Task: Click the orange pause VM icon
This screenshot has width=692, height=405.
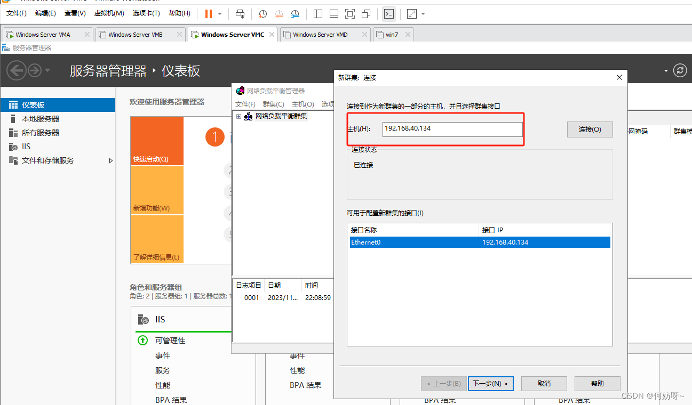Action: [208, 13]
